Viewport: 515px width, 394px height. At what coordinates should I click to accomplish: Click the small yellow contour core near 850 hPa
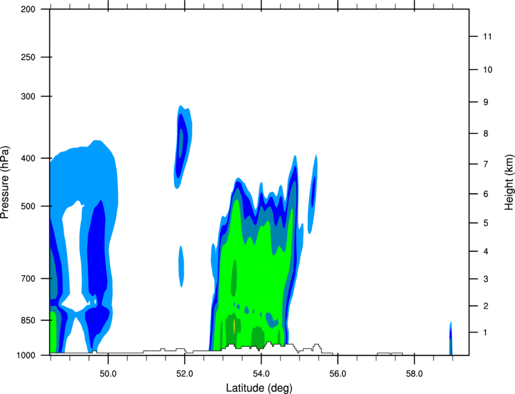[234, 326]
